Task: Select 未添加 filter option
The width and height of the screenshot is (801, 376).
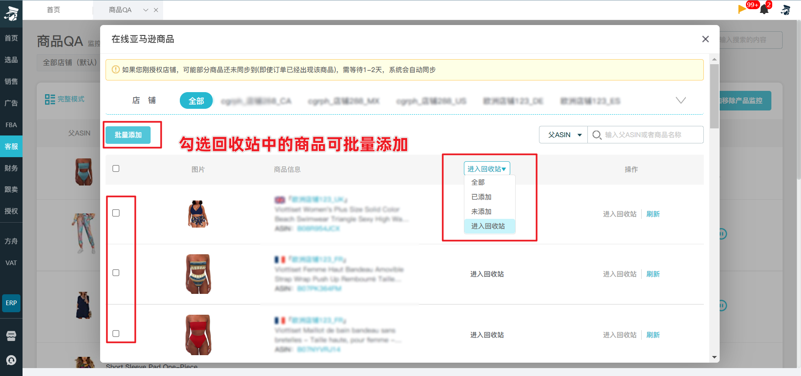Action: coord(490,211)
